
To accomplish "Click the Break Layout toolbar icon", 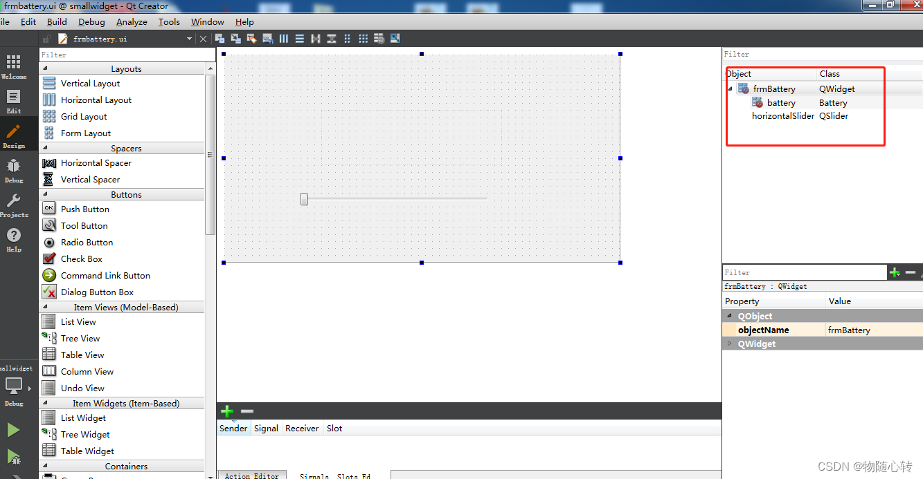I will 379,39.
